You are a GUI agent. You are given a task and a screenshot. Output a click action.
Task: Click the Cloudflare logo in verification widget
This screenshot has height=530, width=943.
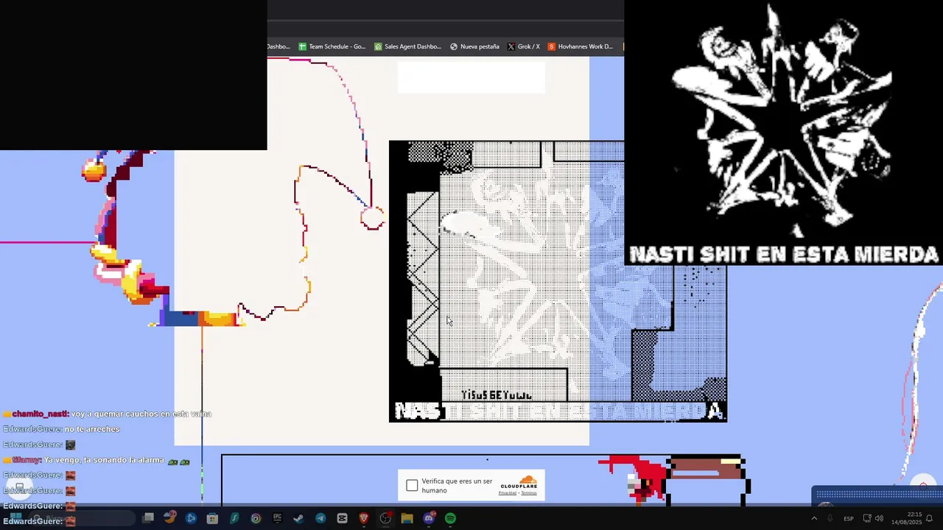(x=519, y=484)
